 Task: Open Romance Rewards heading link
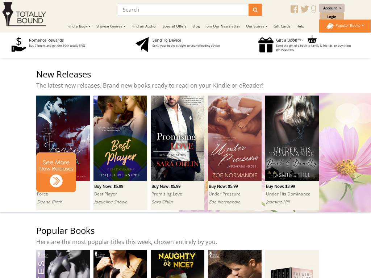pos(46,40)
